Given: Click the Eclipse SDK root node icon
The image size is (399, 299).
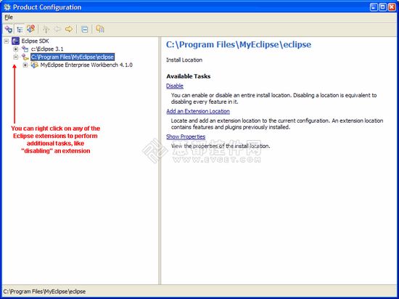Looking at the screenshot, I should [15, 41].
